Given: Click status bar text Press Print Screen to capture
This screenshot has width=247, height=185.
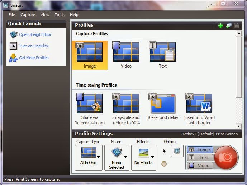Looking at the screenshot, I should click(32, 179).
